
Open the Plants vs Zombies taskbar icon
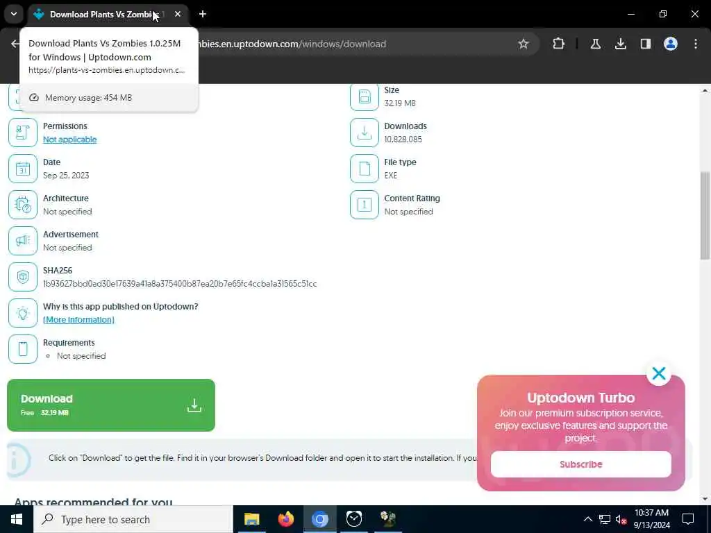click(387, 519)
